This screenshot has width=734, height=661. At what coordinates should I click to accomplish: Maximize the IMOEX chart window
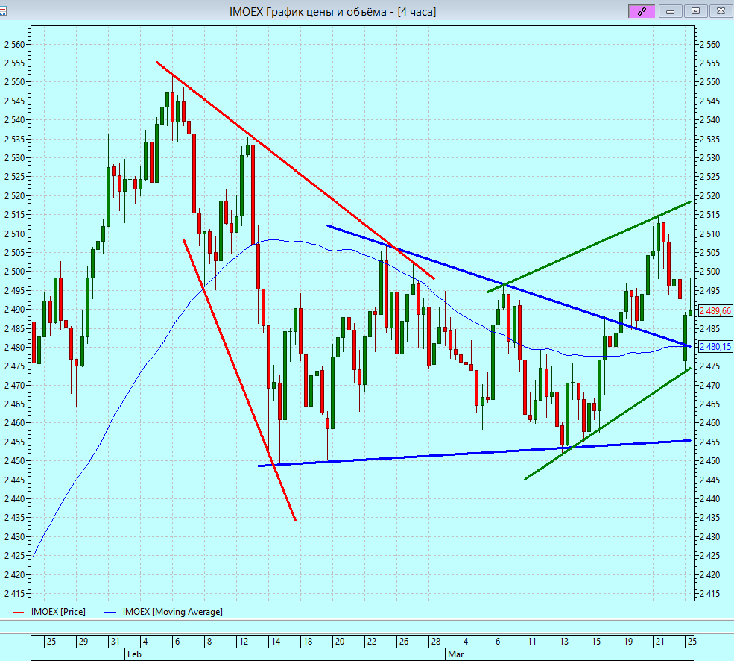695,11
